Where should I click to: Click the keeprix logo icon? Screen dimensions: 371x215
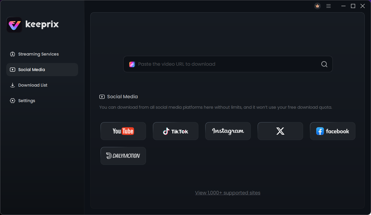[14, 25]
